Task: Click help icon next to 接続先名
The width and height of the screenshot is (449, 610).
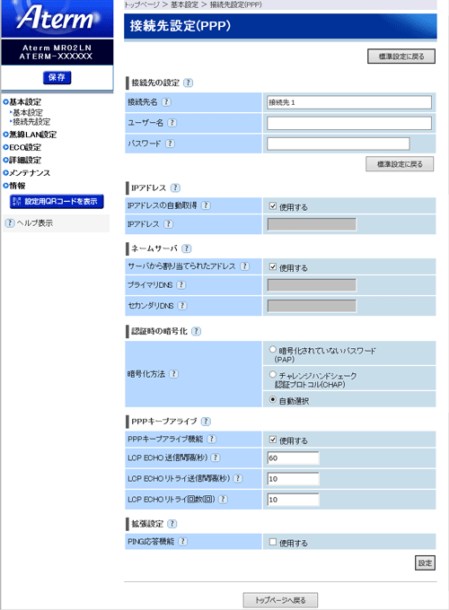Action: click(x=166, y=102)
